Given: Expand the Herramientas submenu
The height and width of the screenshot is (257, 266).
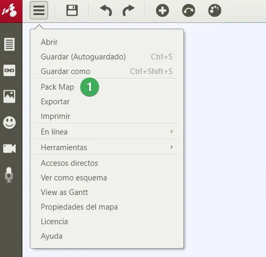Looking at the screenshot, I should [107, 147].
